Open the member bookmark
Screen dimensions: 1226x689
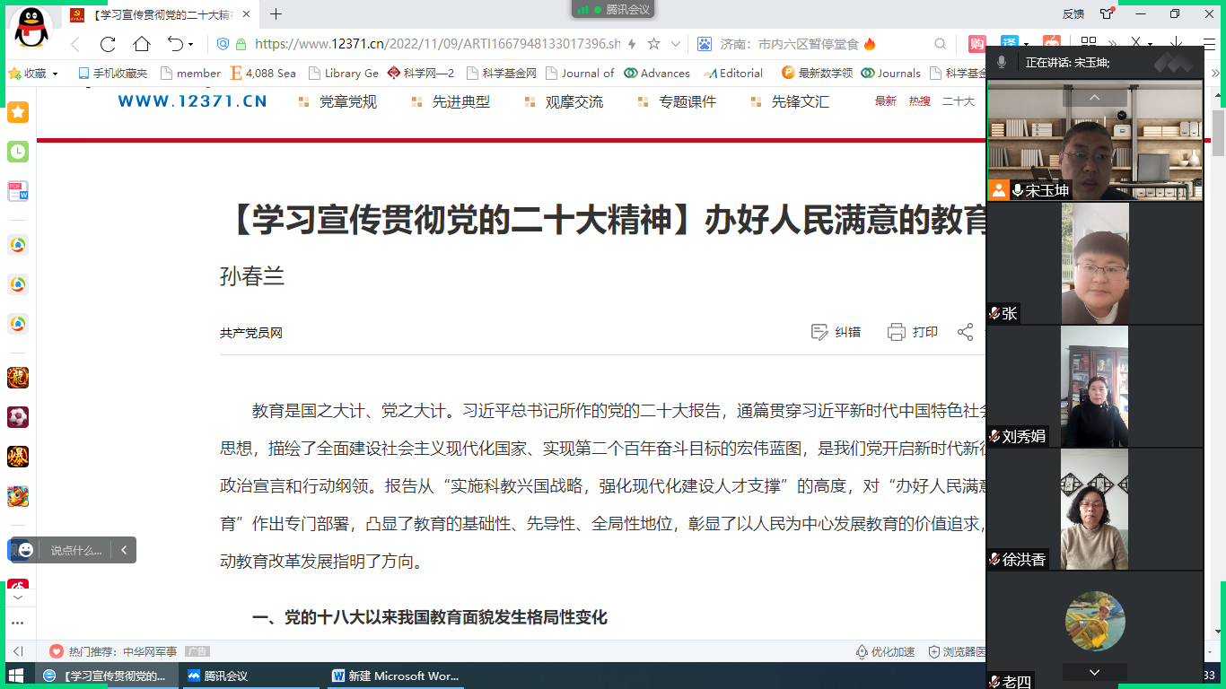(191, 74)
